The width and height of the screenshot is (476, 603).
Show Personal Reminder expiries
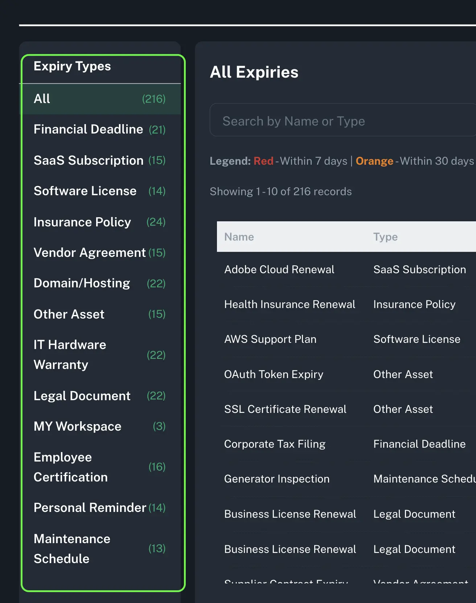(x=100, y=508)
